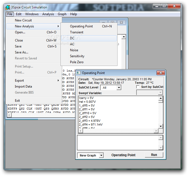This screenshot has width=188, height=176.
Task: Close the 3Spice main window
Action: pyautogui.click(x=174, y=6)
